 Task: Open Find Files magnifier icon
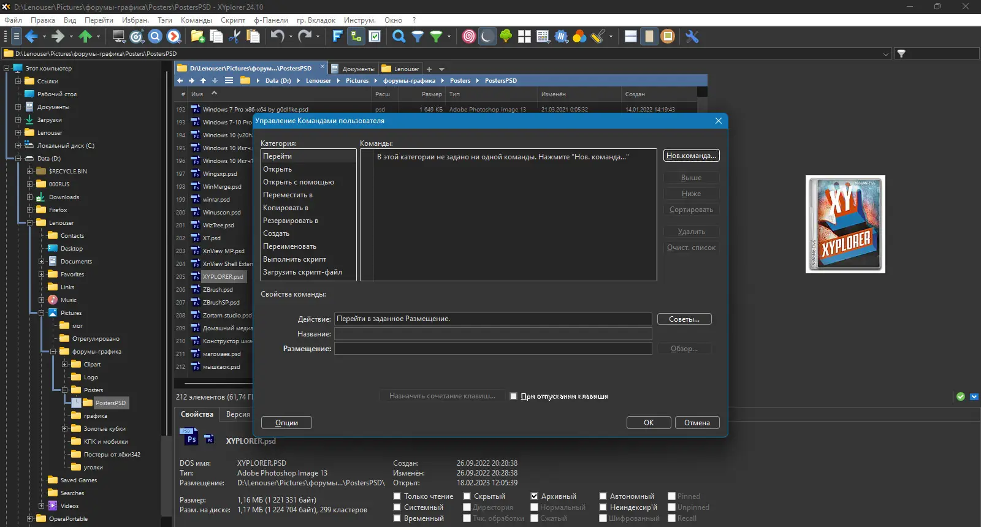[399, 37]
